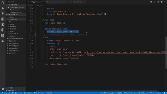Click the Ln 37, Col 1 position indicator
Screen dimensions: 167x94
pos(124,93)
